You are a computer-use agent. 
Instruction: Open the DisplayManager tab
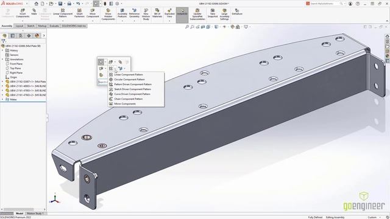[x=37, y=36]
